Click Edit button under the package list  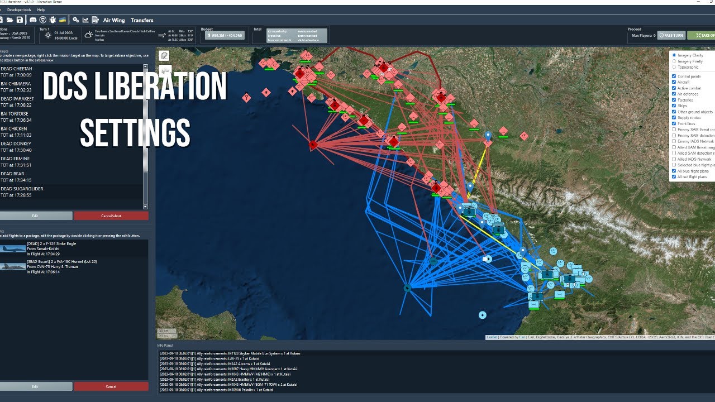click(x=36, y=216)
